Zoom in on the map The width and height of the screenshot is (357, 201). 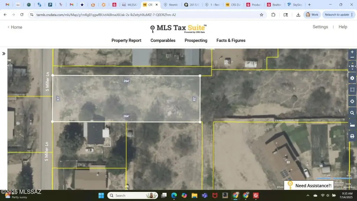click(352, 52)
